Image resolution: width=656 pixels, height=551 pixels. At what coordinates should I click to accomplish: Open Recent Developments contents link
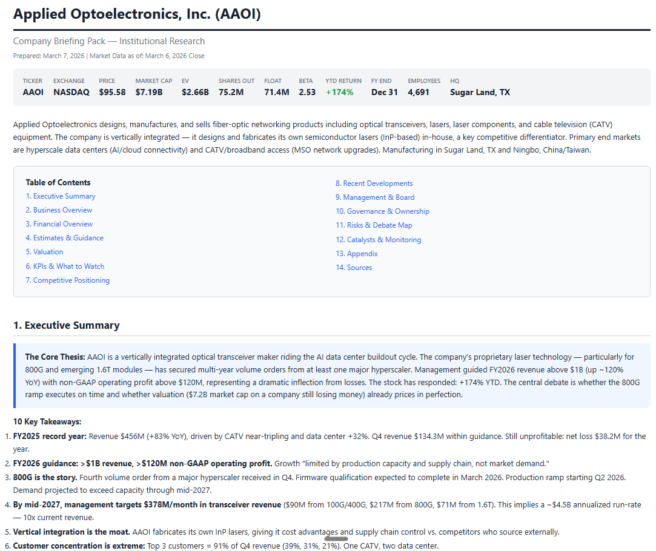click(x=374, y=183)
